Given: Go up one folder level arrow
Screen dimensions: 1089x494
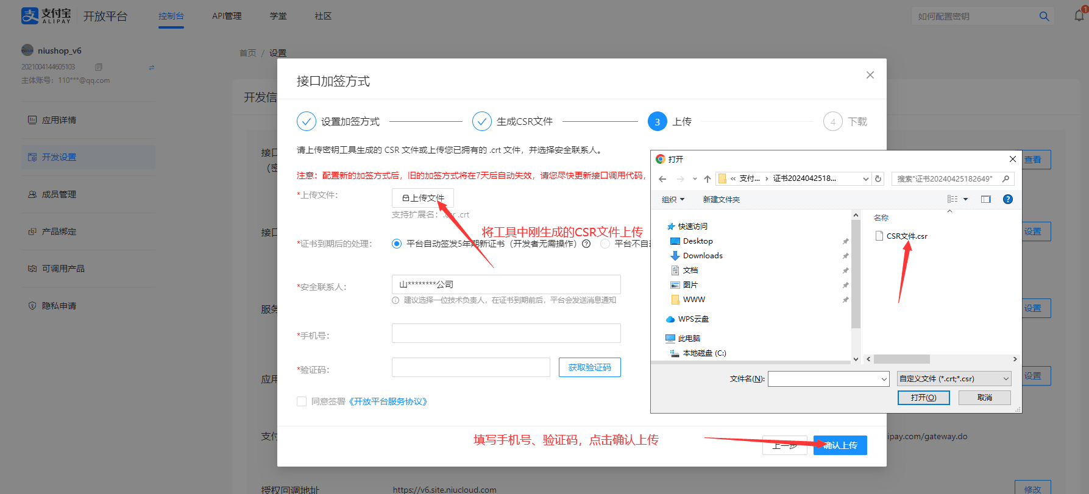Looking at the screenshot, I should 707,178.
